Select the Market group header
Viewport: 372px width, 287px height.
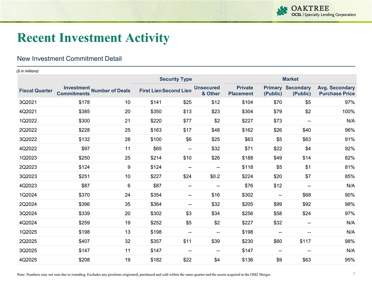click(292, 79)
